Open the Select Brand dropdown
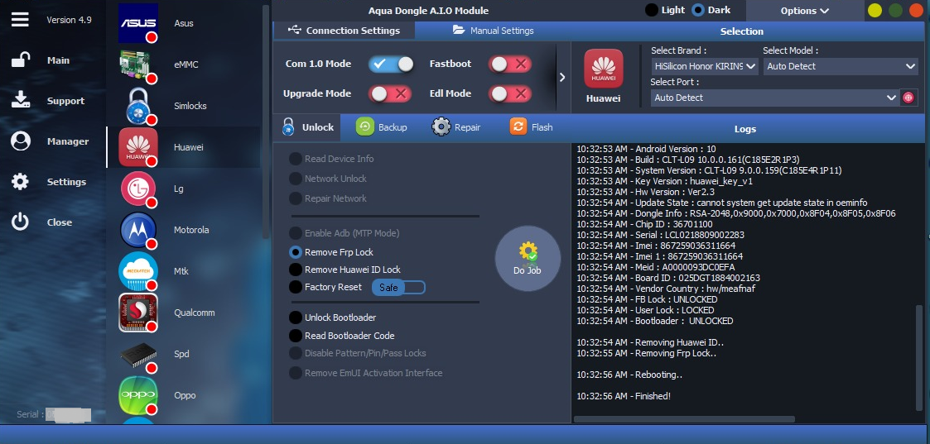Screen dimensions: 930x444 705,66
